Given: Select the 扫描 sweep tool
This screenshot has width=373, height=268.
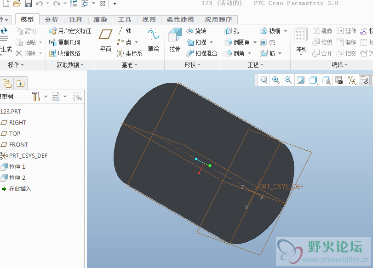Looking at the screenshot, I should 196,42.
